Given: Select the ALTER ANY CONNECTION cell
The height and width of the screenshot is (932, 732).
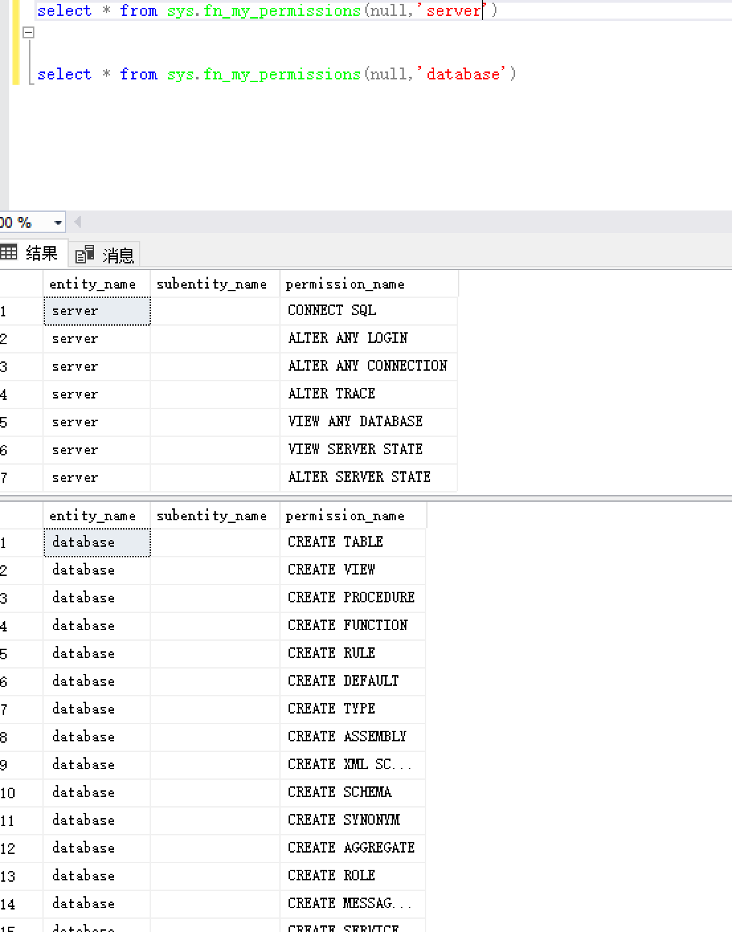Looking at the screenshot, I should 369,366.
